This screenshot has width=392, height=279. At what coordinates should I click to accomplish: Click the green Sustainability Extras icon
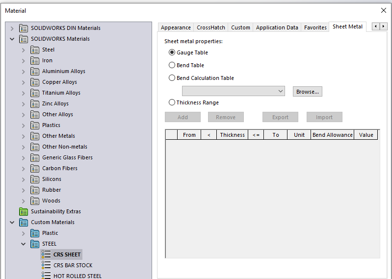[24, 211]
